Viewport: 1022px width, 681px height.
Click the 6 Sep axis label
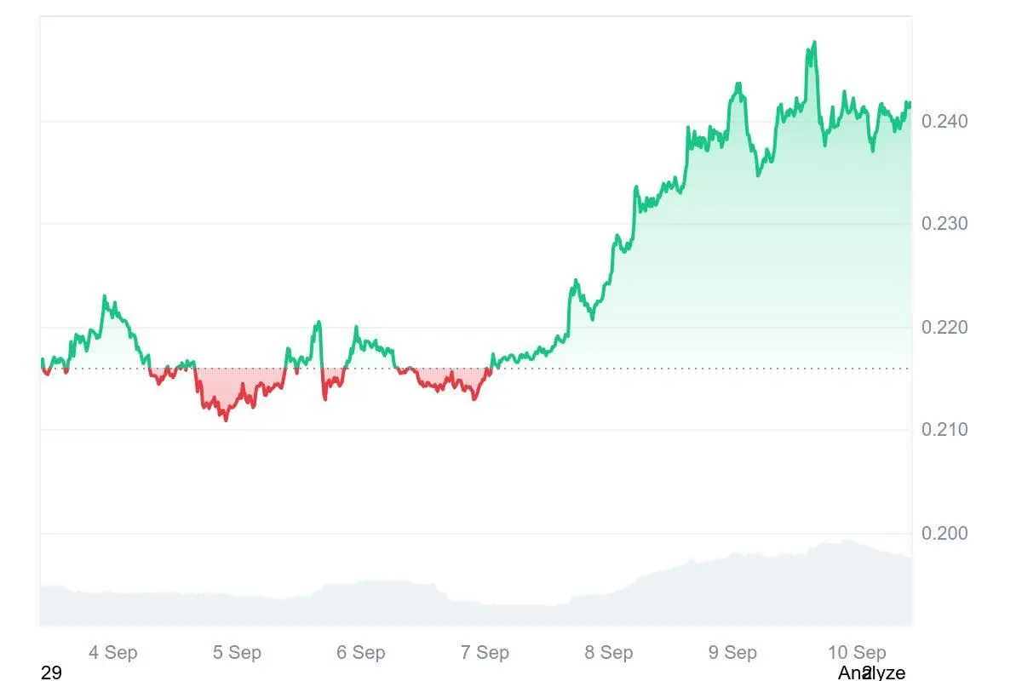[361, 653]
